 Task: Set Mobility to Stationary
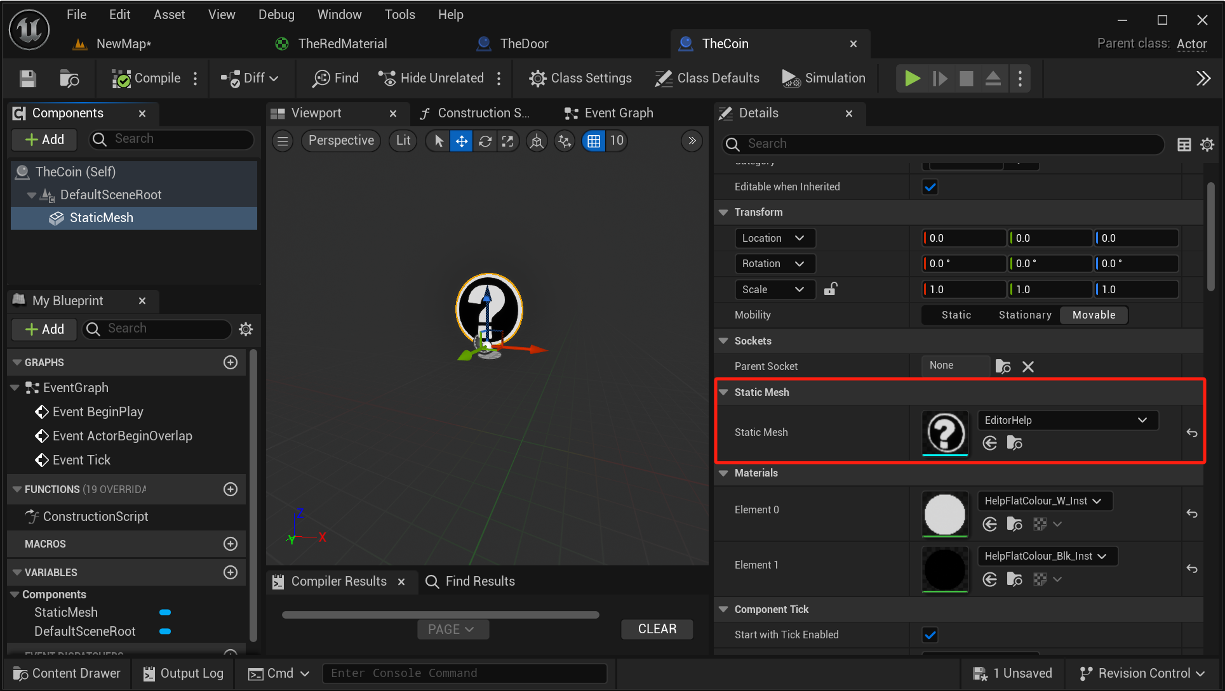[x=1025, y=315]
